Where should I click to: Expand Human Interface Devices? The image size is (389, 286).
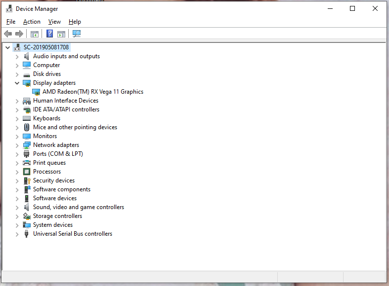[x=17, y=101]
